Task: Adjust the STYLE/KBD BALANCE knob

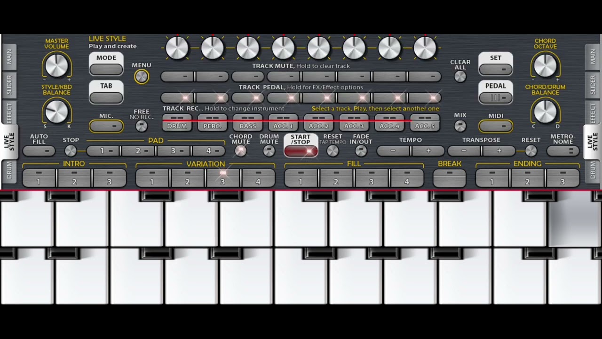Action: pyautogui.click(x=56, y=112)
